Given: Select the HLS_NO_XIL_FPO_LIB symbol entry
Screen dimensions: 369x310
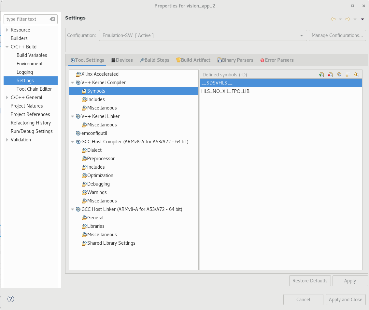Looking at the screenshot, I should 225,91.
